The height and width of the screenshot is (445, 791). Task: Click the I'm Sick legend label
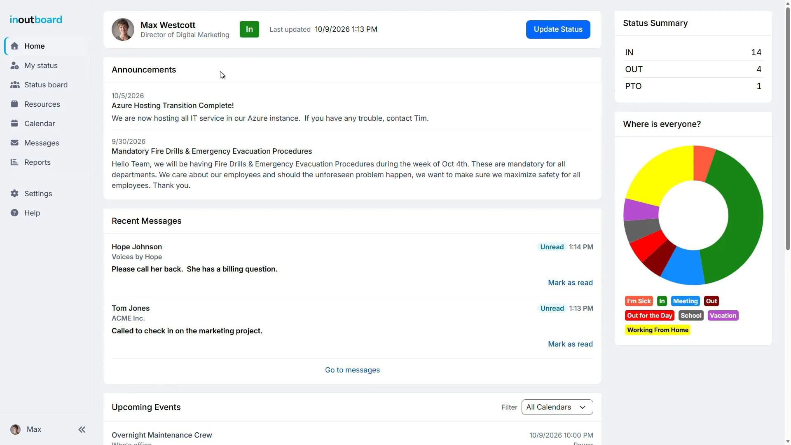639,301
